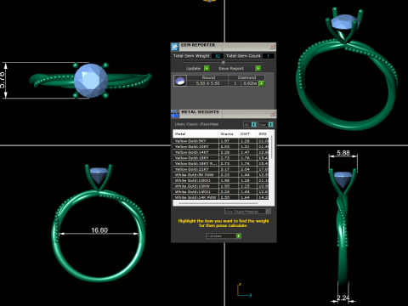Click the divider handle below Total Gem Weight
This screenshot has width=408, height=306.
click(224, 62)
